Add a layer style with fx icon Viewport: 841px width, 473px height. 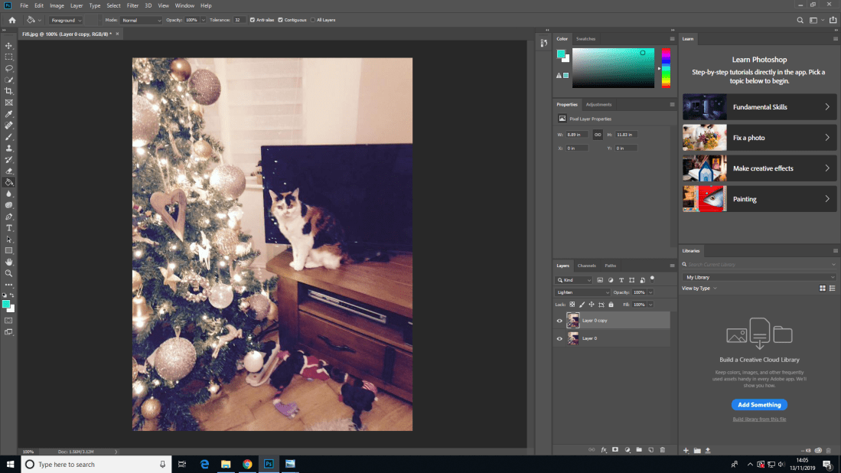603,449
